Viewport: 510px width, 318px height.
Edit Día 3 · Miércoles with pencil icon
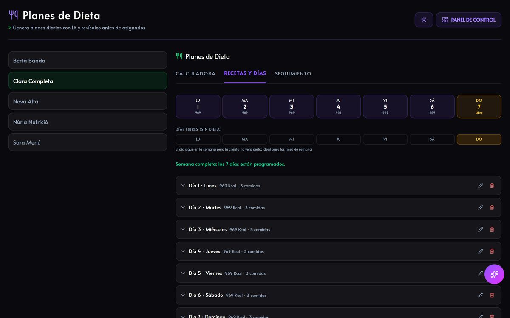click(x=481, y=229)
